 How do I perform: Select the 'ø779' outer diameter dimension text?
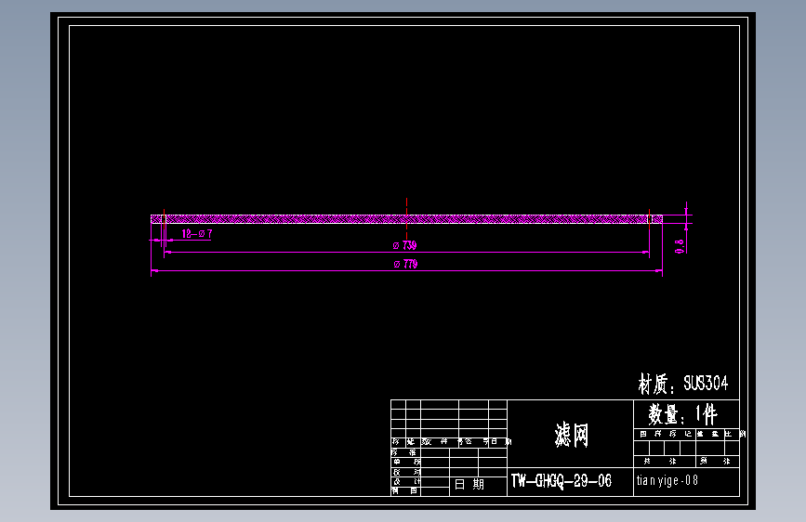405,264
